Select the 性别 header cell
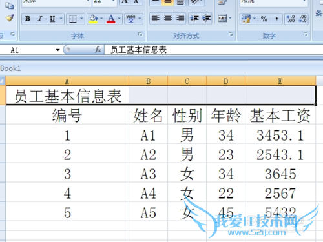The image size is (323, 242). coord(187,115)
